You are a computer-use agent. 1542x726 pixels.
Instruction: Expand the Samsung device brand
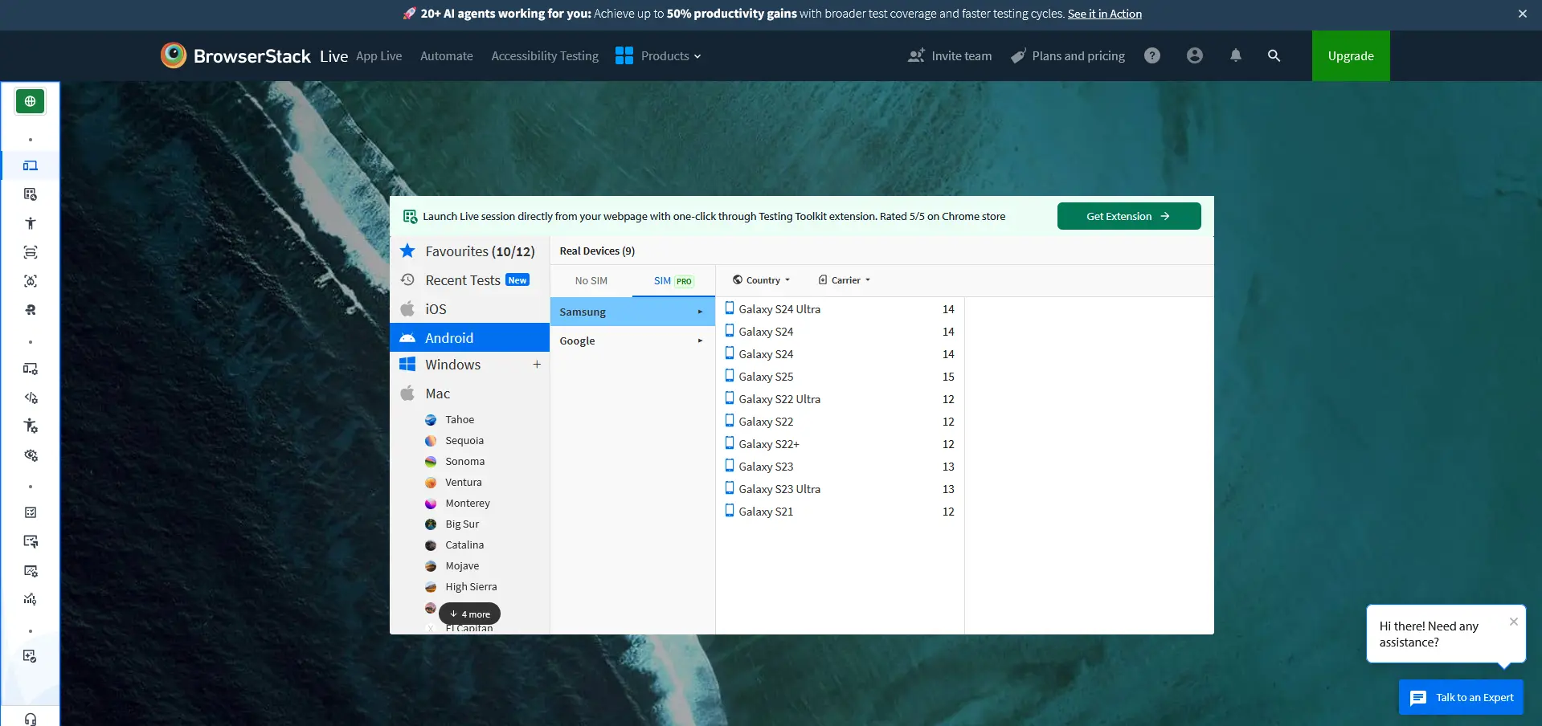pos(632,312)
